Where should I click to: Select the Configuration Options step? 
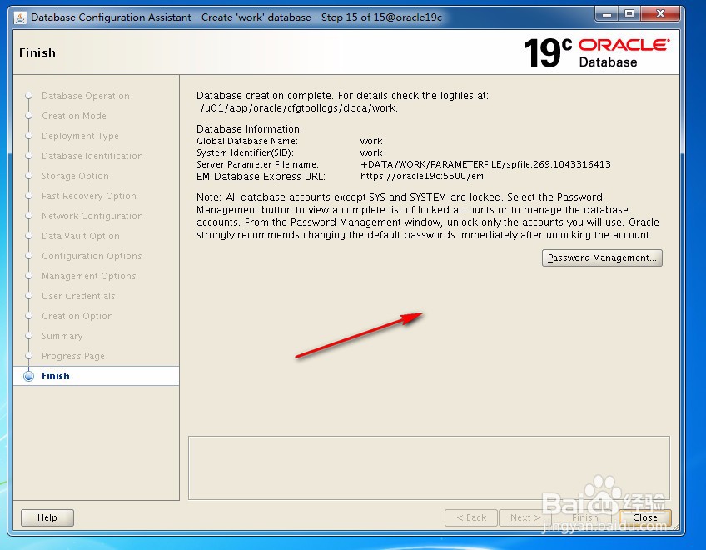pyautogui.click(x=92, y=256)
